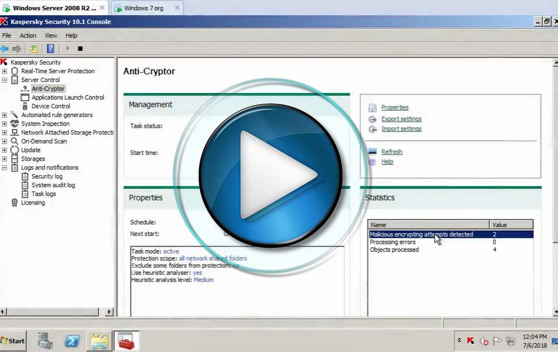The width and height of the screenshot is (558, 352).
Task: Expand the System Inspection node
Action: 4,124
